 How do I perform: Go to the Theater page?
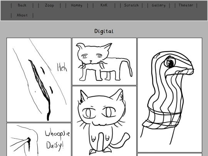coord(186,5)
